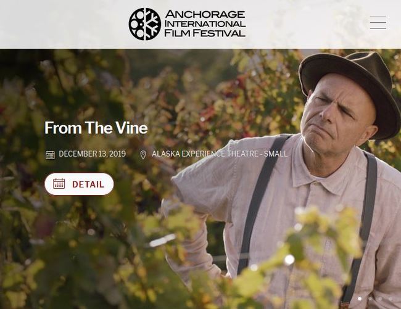Click the calendar icon beside December 13, 2019
This screenshot has width=401, height=309.
(x=50, y=155)
